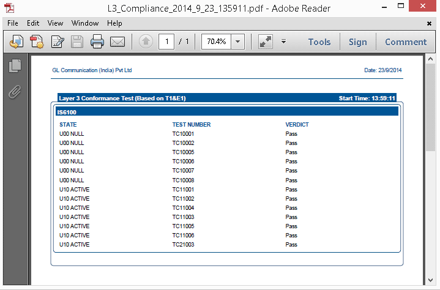Open the Window menu
The height and width of the screenshot is (290, 440).
(x=85, y=23)
